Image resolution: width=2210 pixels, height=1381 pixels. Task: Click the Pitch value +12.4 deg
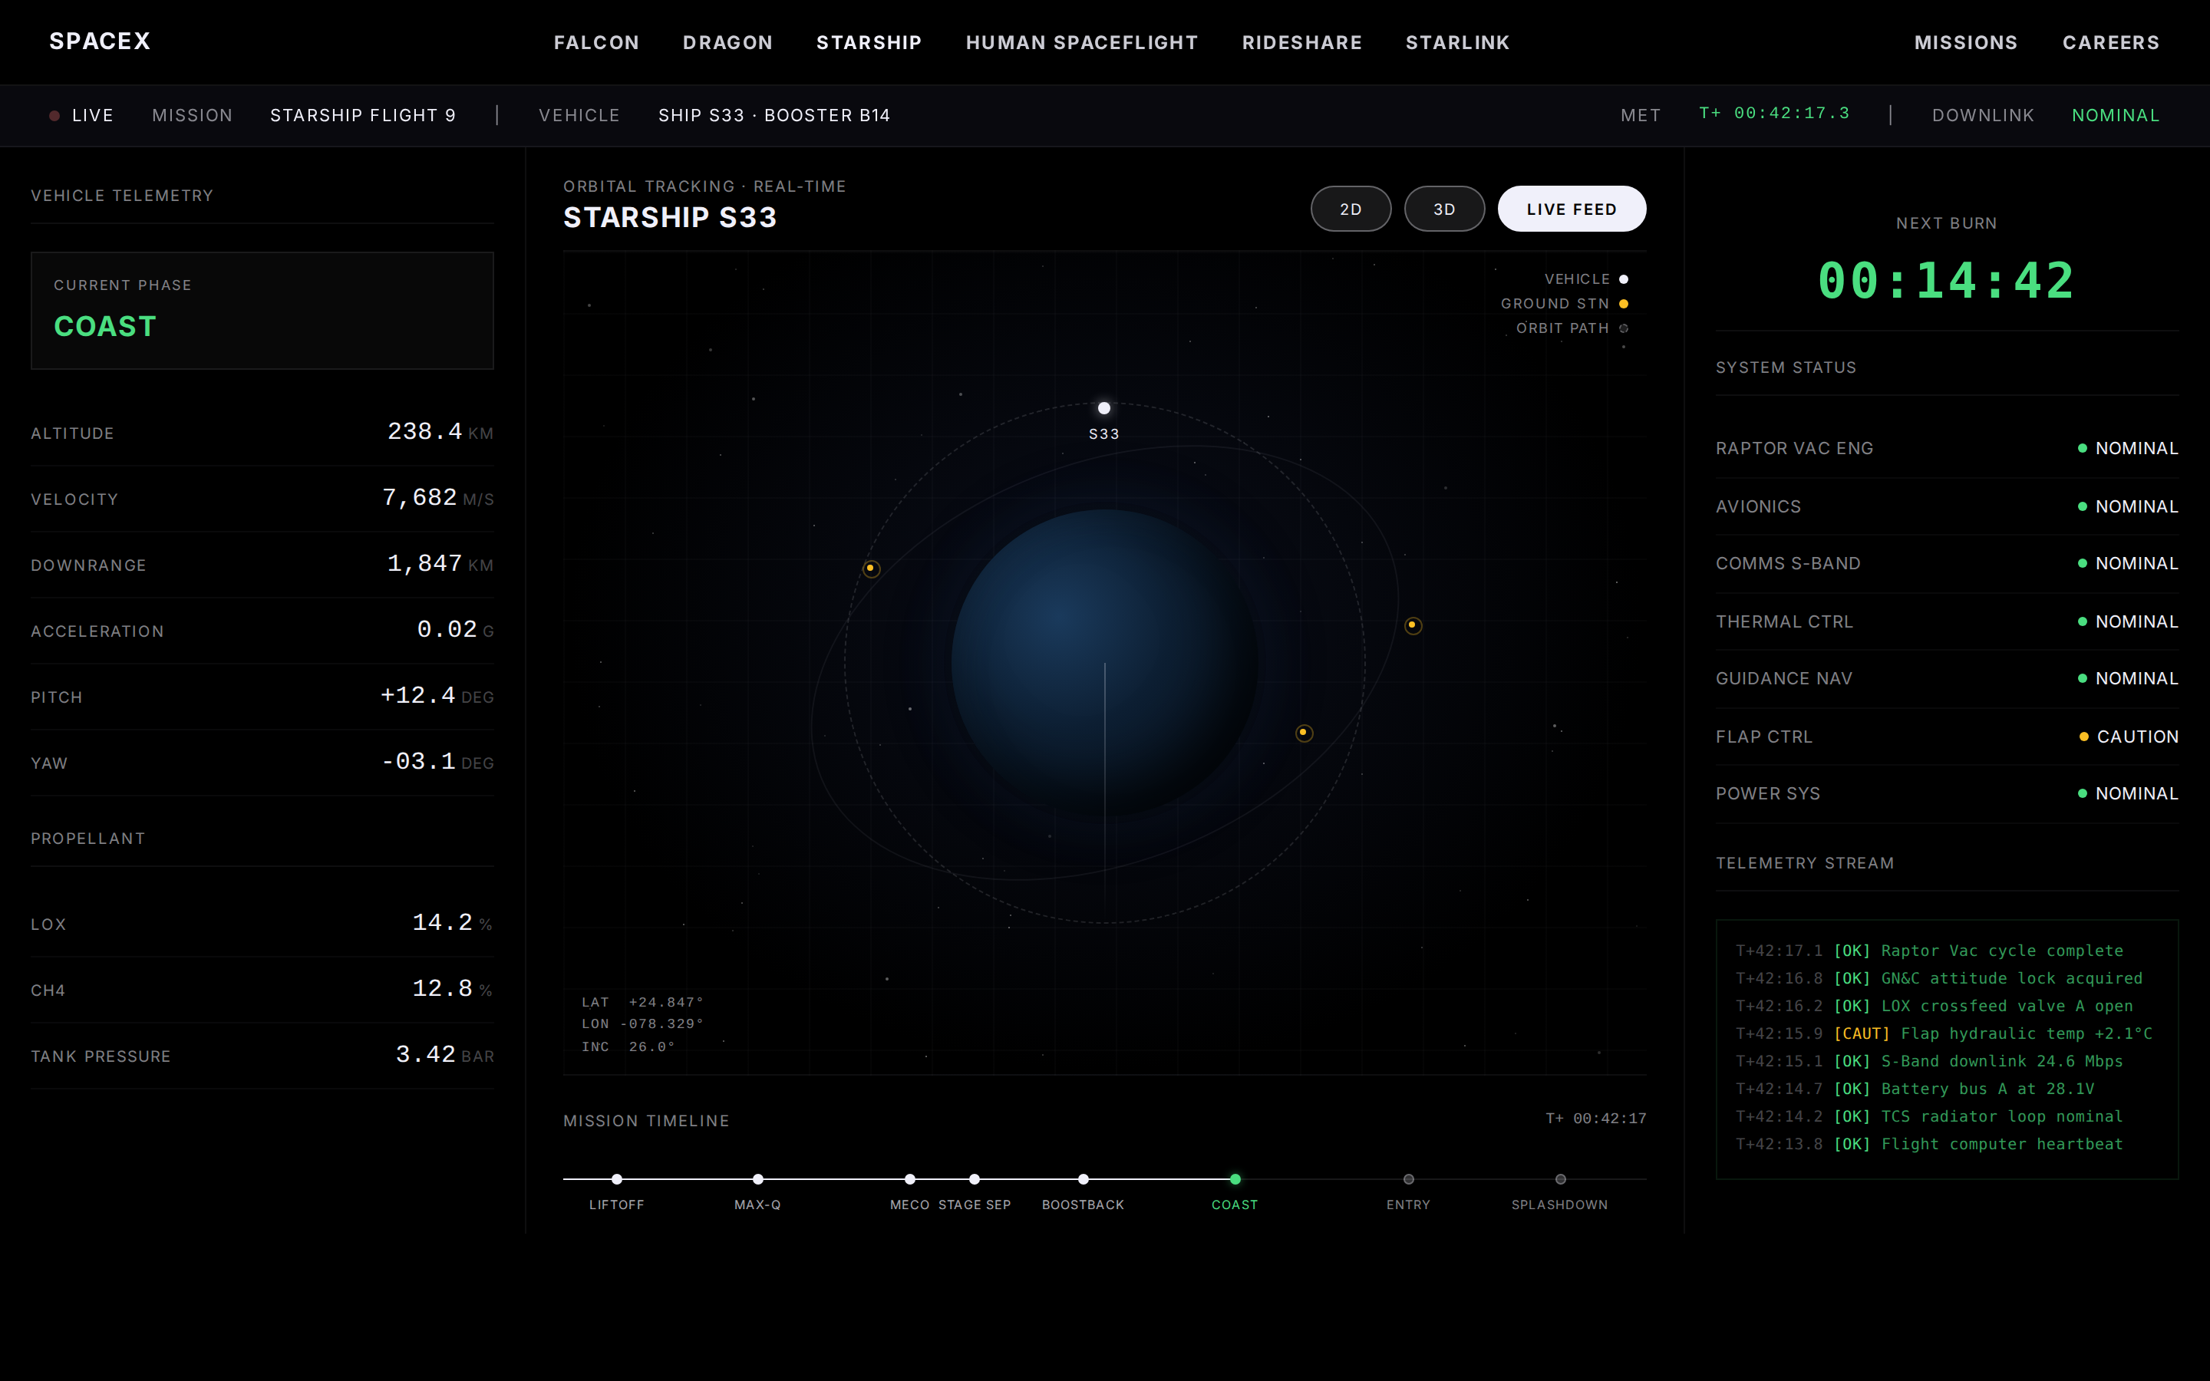[437, 695]
